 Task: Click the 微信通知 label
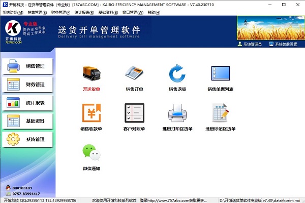click(91, 169)
